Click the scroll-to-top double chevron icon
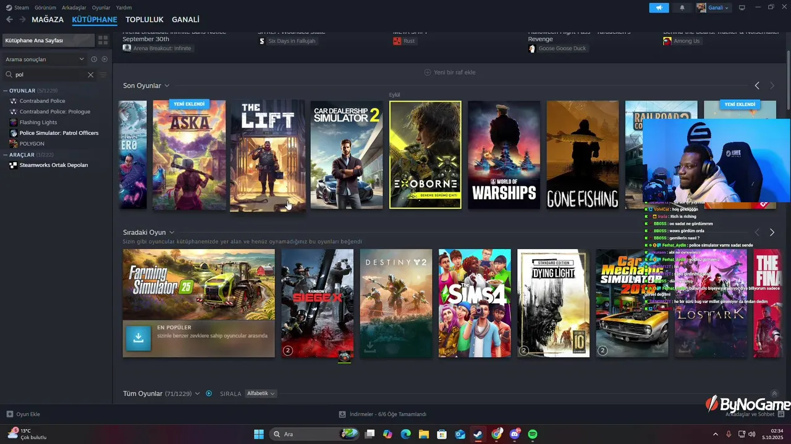791x444 pixels. point(774,393)
